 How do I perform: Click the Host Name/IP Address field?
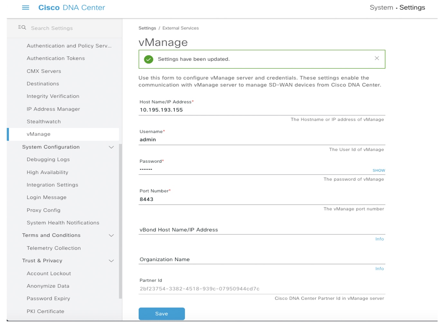click(262, 110)
